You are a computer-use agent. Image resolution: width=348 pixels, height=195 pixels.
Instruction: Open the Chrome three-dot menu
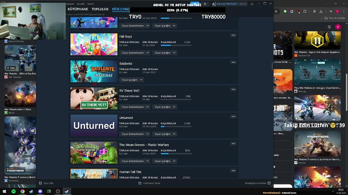point(343,11)
